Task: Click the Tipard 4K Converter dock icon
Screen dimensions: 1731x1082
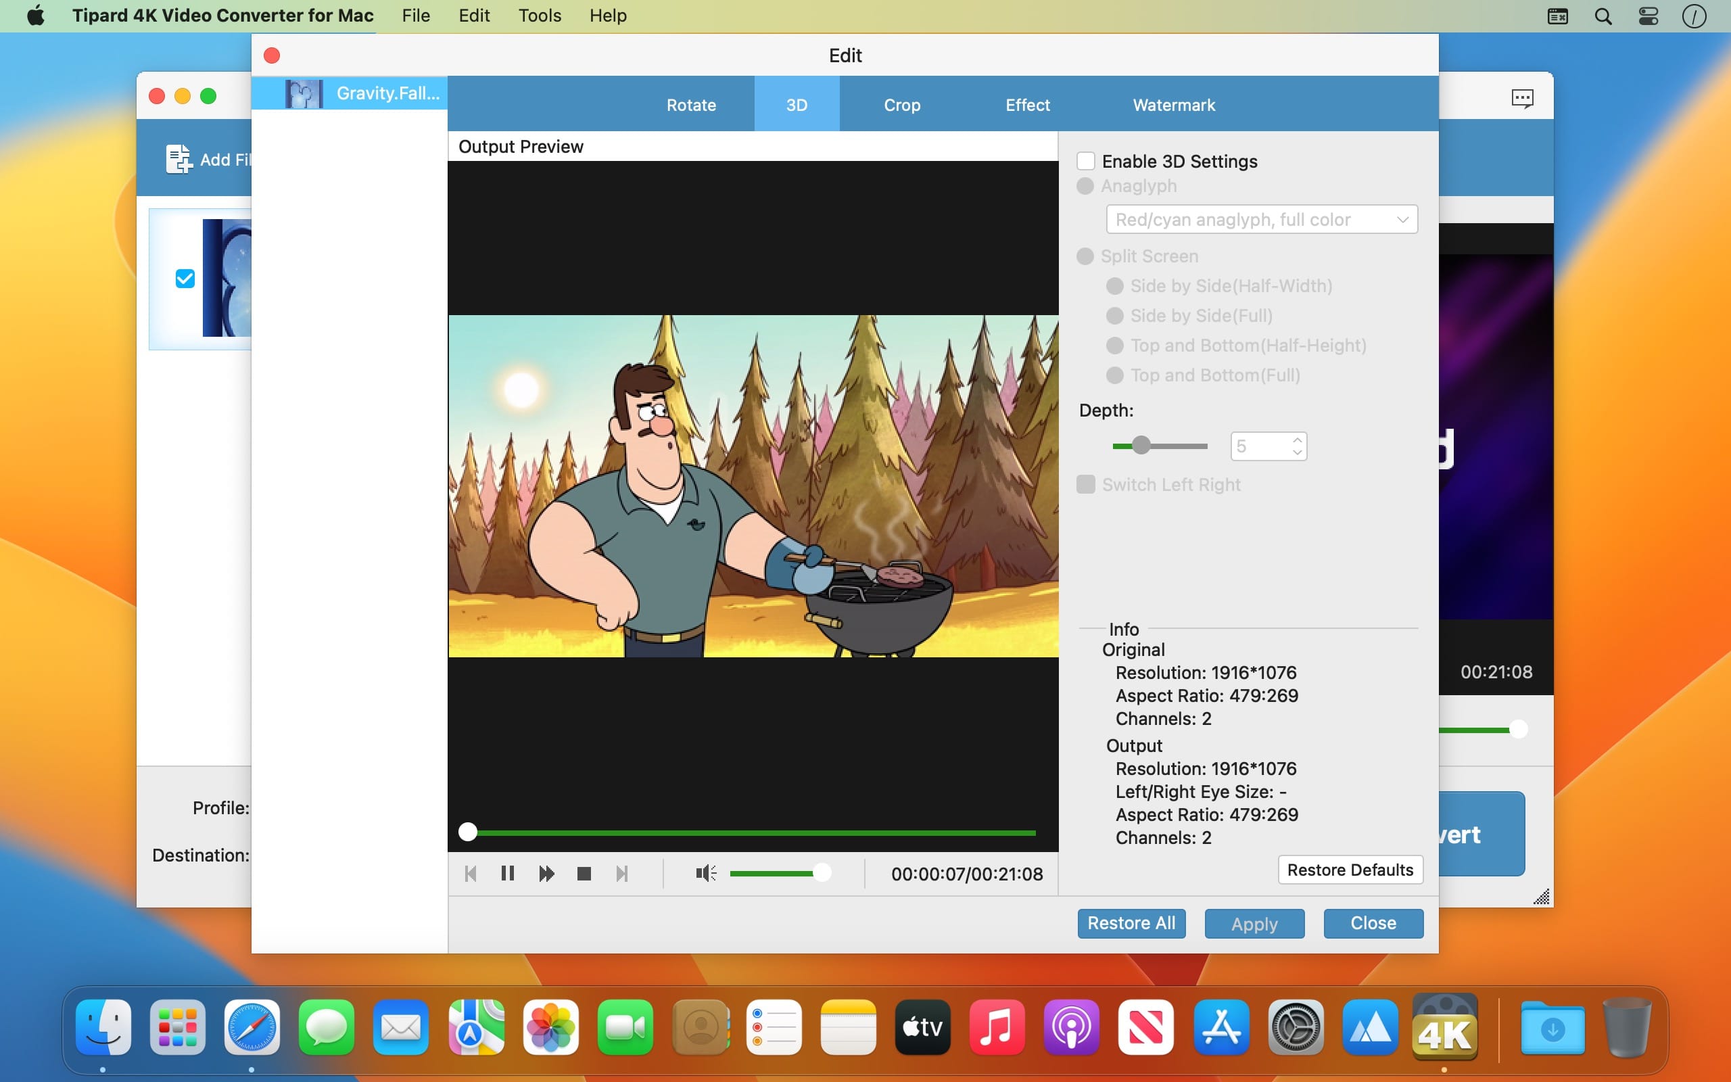Action: (1445, 1028)
